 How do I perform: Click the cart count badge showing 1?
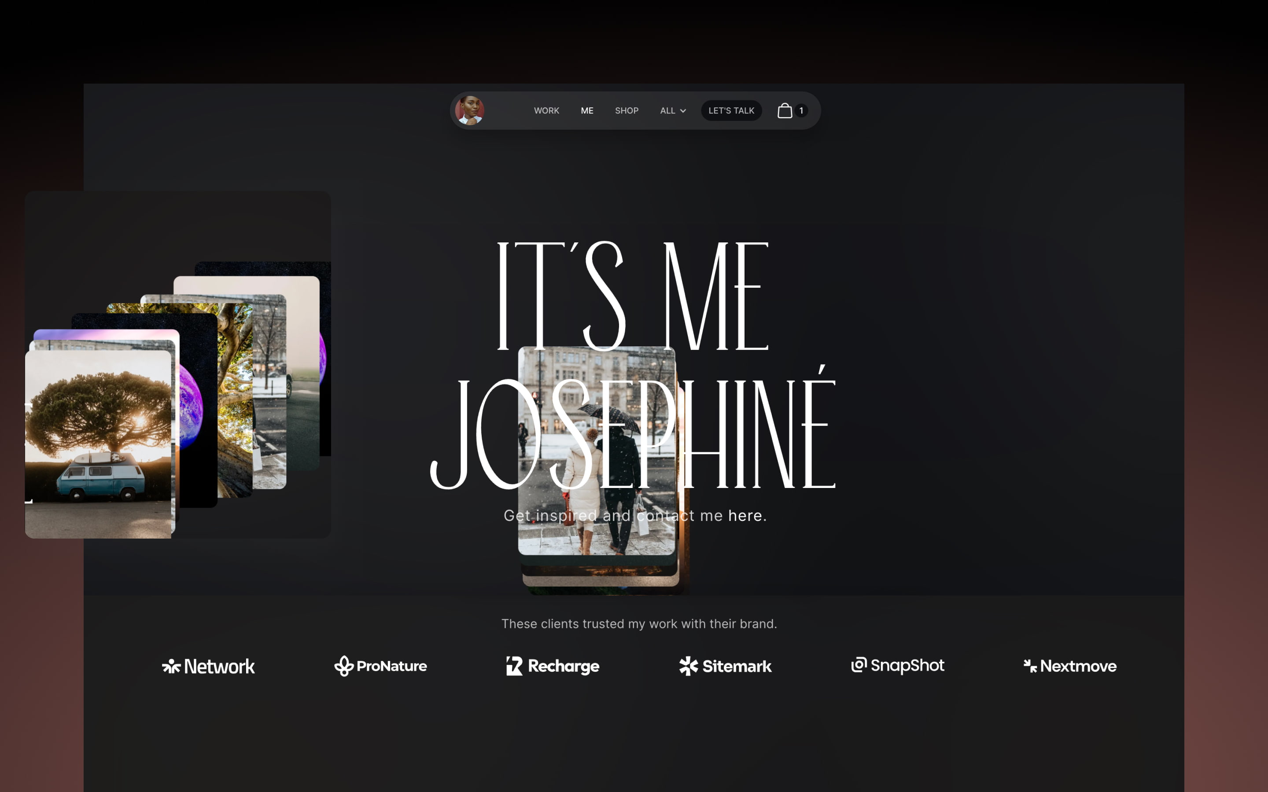click(801, 110)
